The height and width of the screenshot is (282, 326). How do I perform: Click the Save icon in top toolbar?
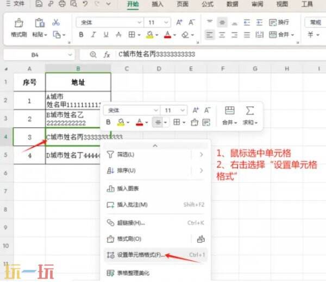(x=39, y=4)
